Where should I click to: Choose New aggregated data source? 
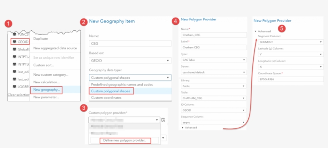click(x=55, y=48)
